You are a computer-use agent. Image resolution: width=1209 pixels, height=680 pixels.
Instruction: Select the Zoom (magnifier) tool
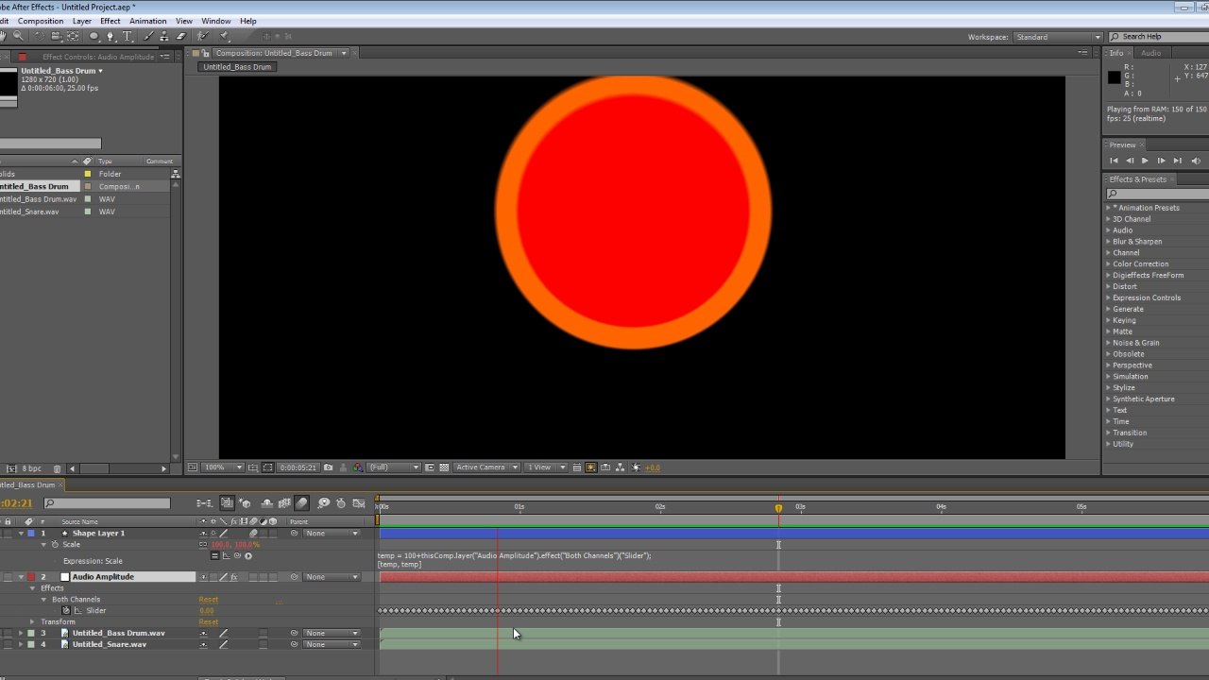click(18, 36)
